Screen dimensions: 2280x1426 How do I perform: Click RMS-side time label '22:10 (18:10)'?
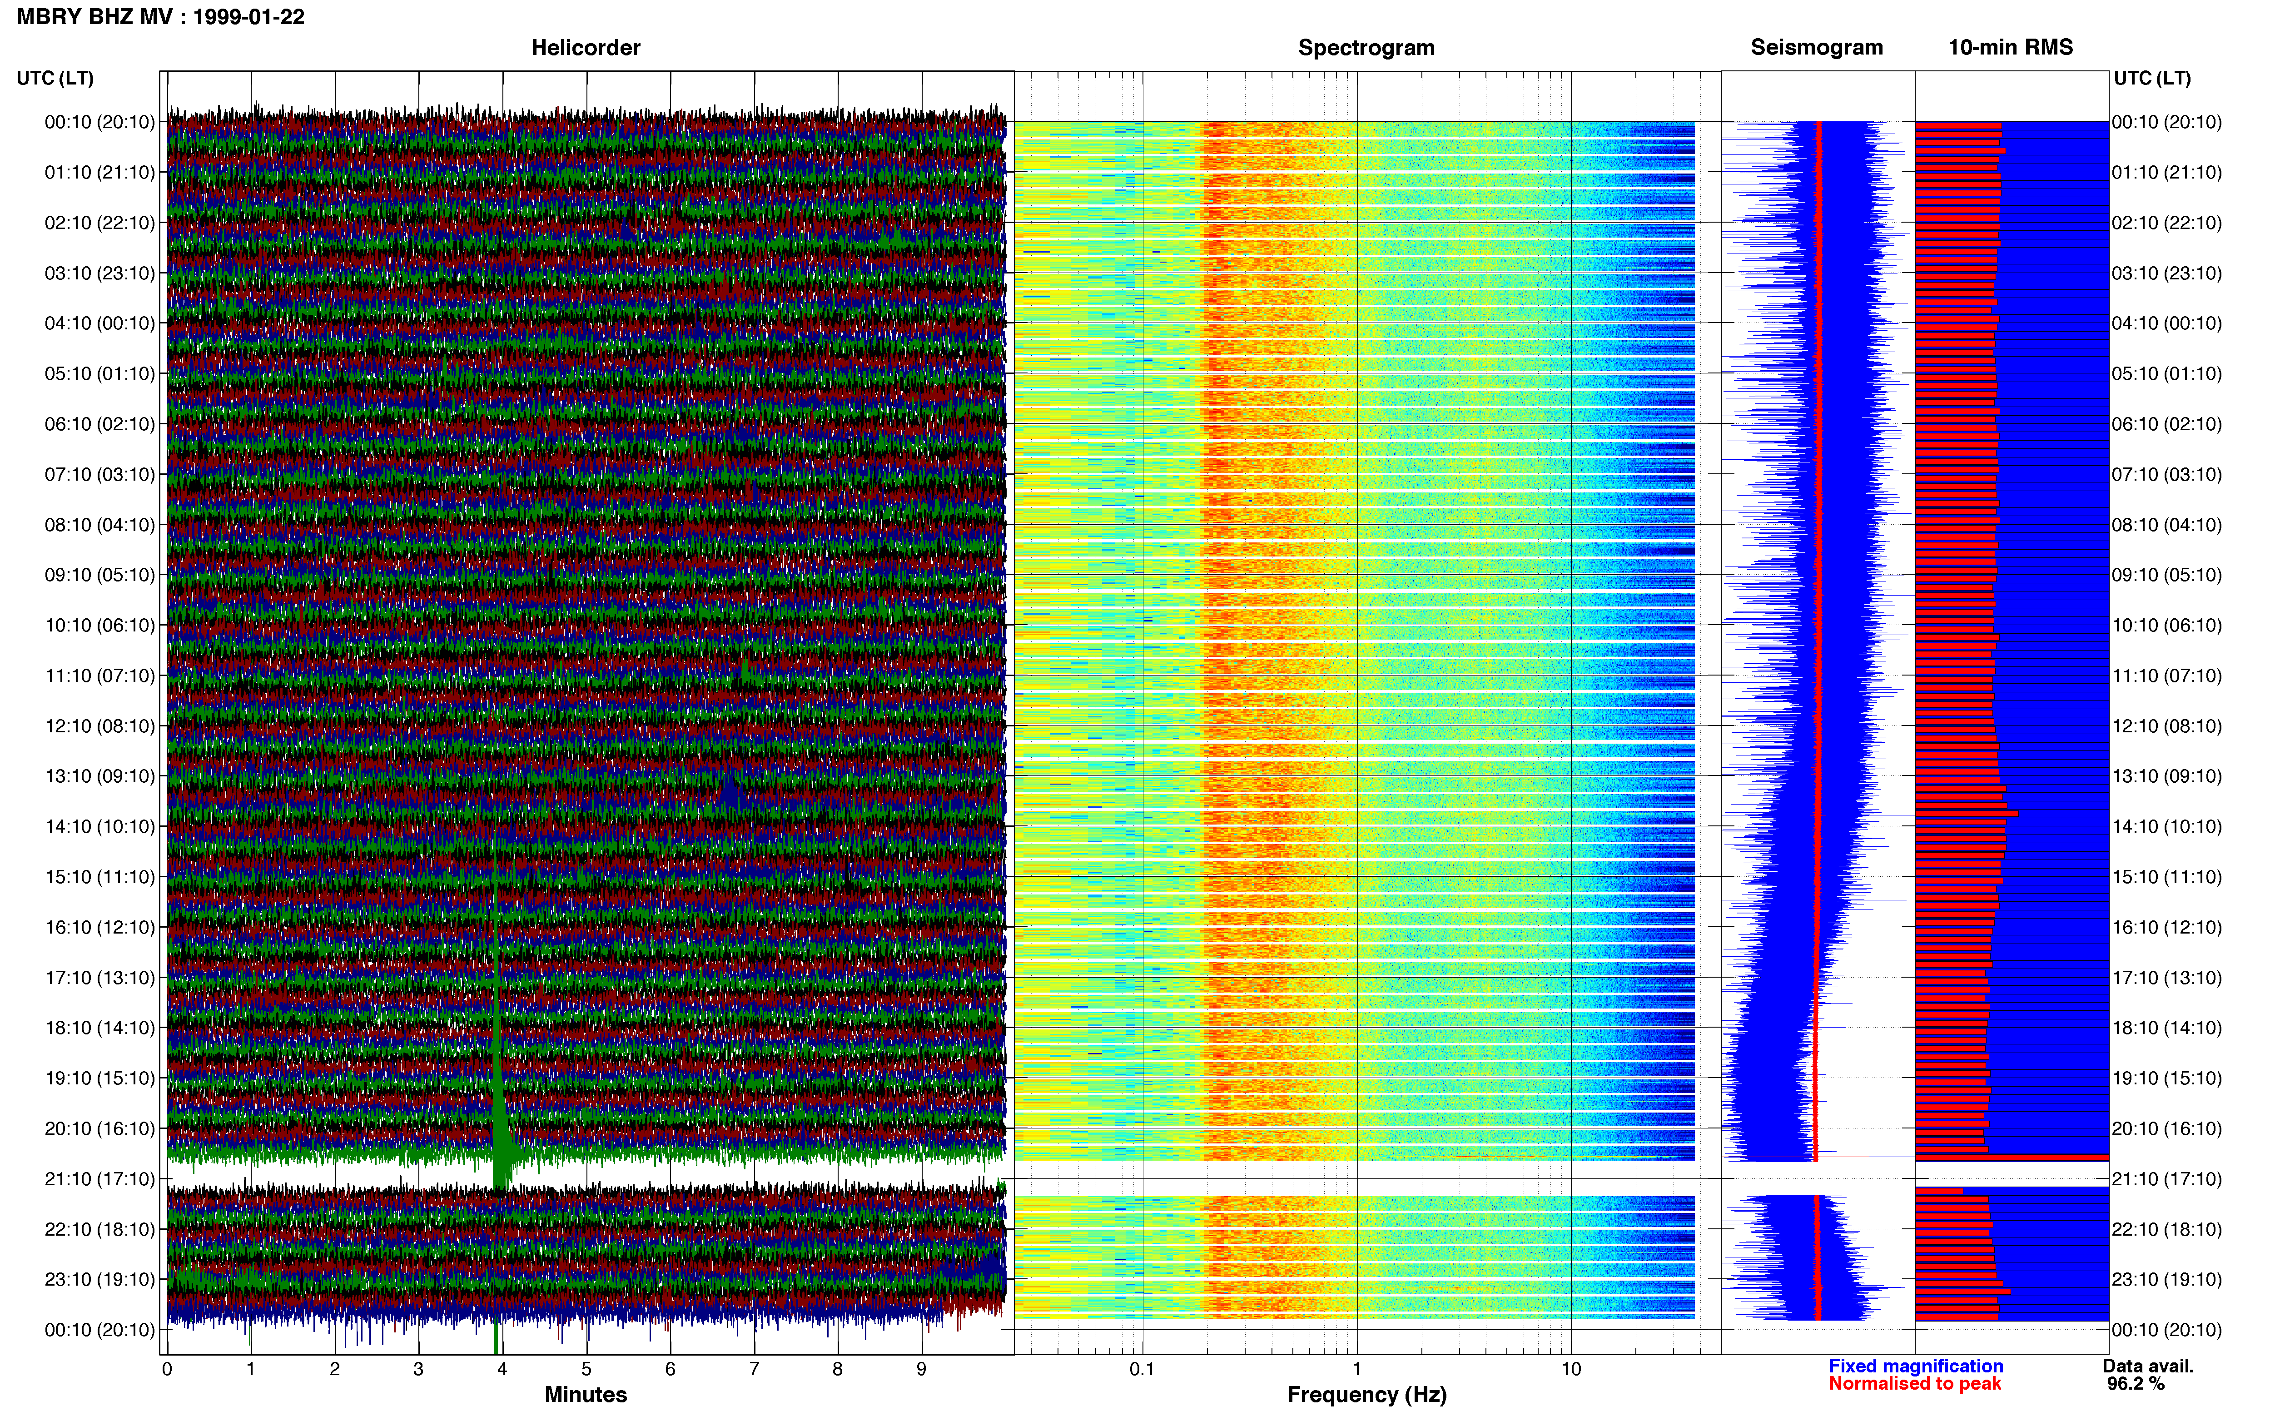pos(2167,1229)
